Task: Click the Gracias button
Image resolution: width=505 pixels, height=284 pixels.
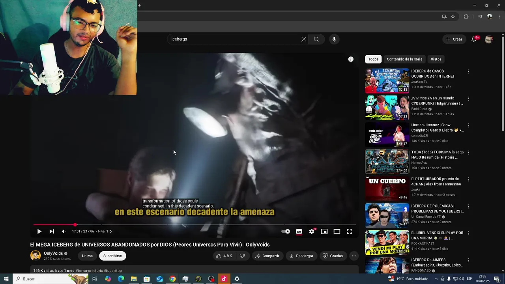Action: pyautogui.click(x=333, y=256)
